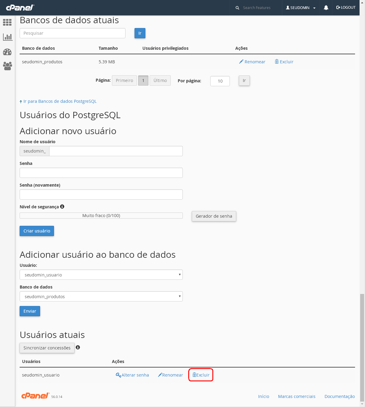The width and height of the screenshot is (365, 407).
Task: Click info icon beside Nível de segurança
Action: pos(62,207)
